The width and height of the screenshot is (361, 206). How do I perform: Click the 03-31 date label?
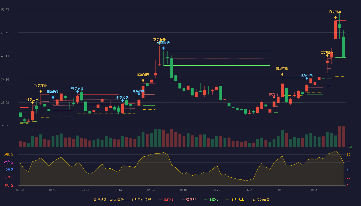point(85,190)
